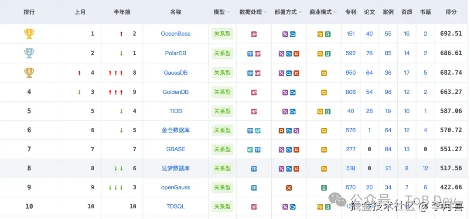The height and width of the screenshot is (219, 471).
Task: Click the TP icon in the GaussDB row
Action: 250,73
